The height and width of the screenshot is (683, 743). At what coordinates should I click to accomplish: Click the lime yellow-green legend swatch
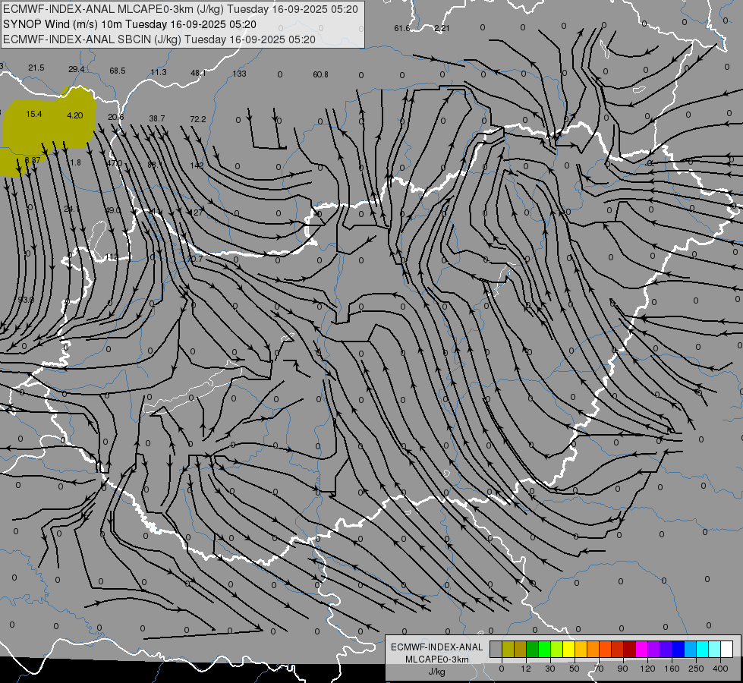pyautogui.click(x=557, y=649)
